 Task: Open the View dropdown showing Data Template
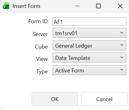coord(89,58)
